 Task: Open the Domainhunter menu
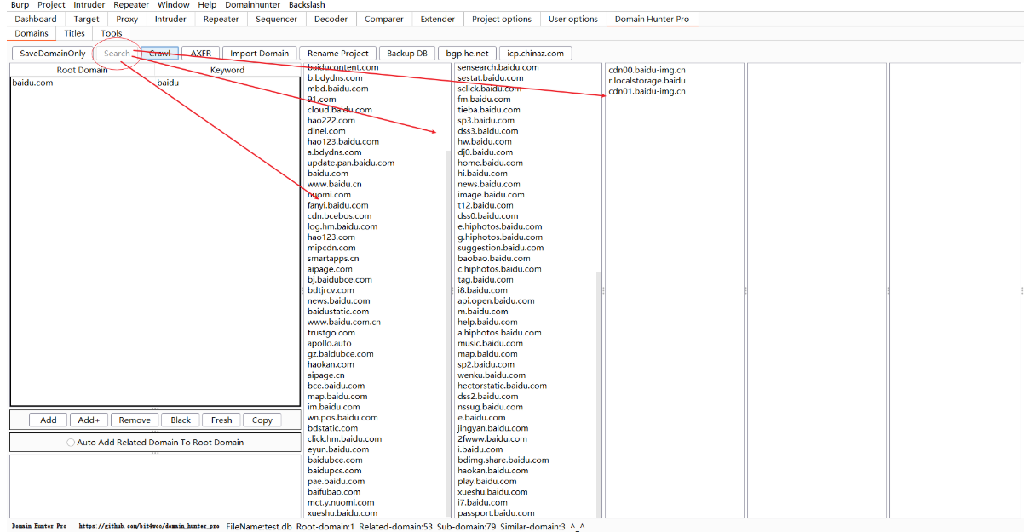pyautogui.click(x=252, y=5)
